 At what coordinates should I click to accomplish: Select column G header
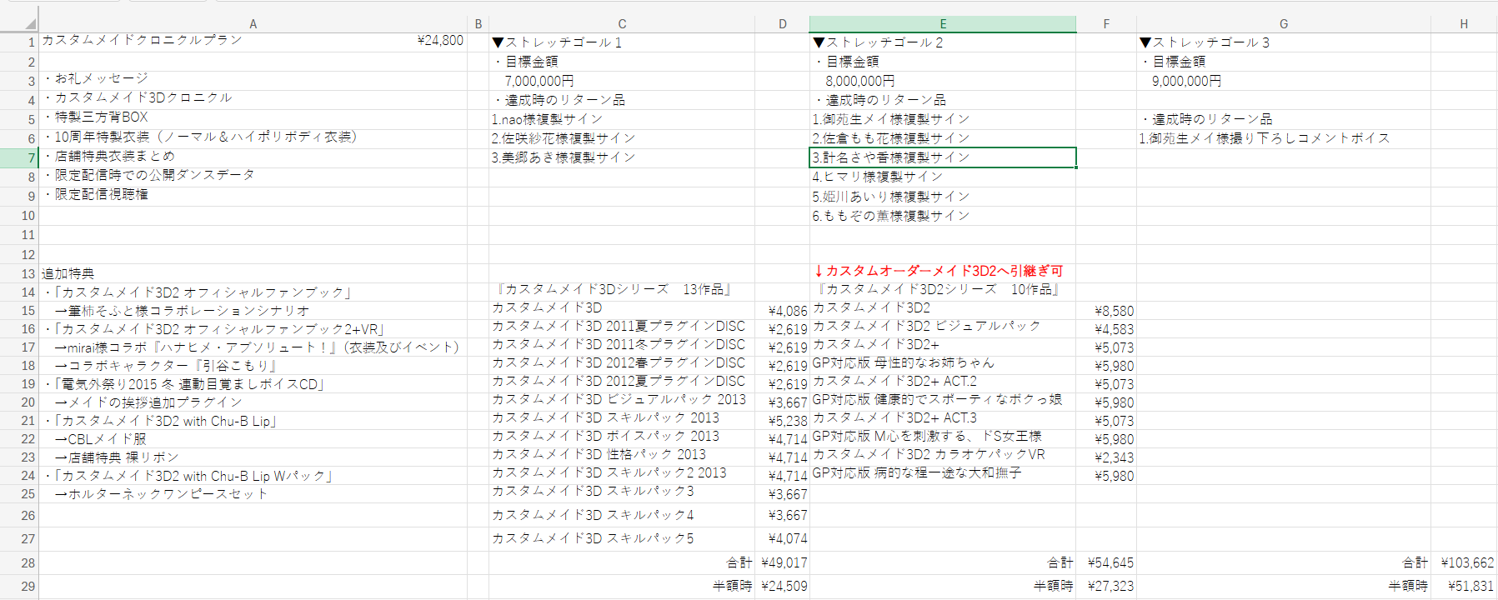pyautogui.click(x=1284, y=24)
